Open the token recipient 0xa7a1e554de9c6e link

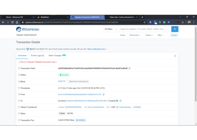[96, 107]
